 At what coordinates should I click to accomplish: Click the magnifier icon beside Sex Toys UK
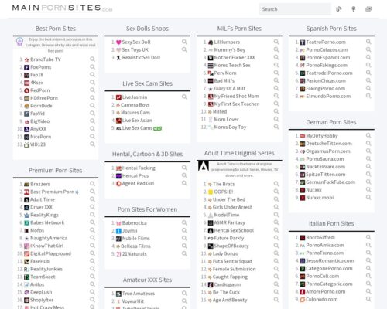click(x=184, y=49)
